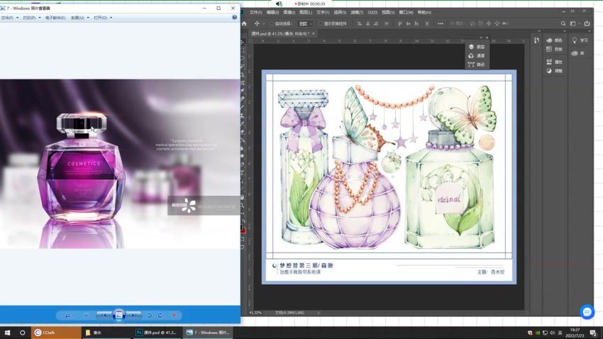Click align left edges icon in options bar
603x339 pixels.
point(360,23)
